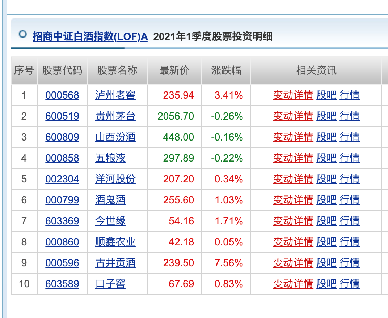The height and width of the screenshot is (318, 388).
Task: Open the 五粮液 stock name link
Action: [x=110, y=158]
